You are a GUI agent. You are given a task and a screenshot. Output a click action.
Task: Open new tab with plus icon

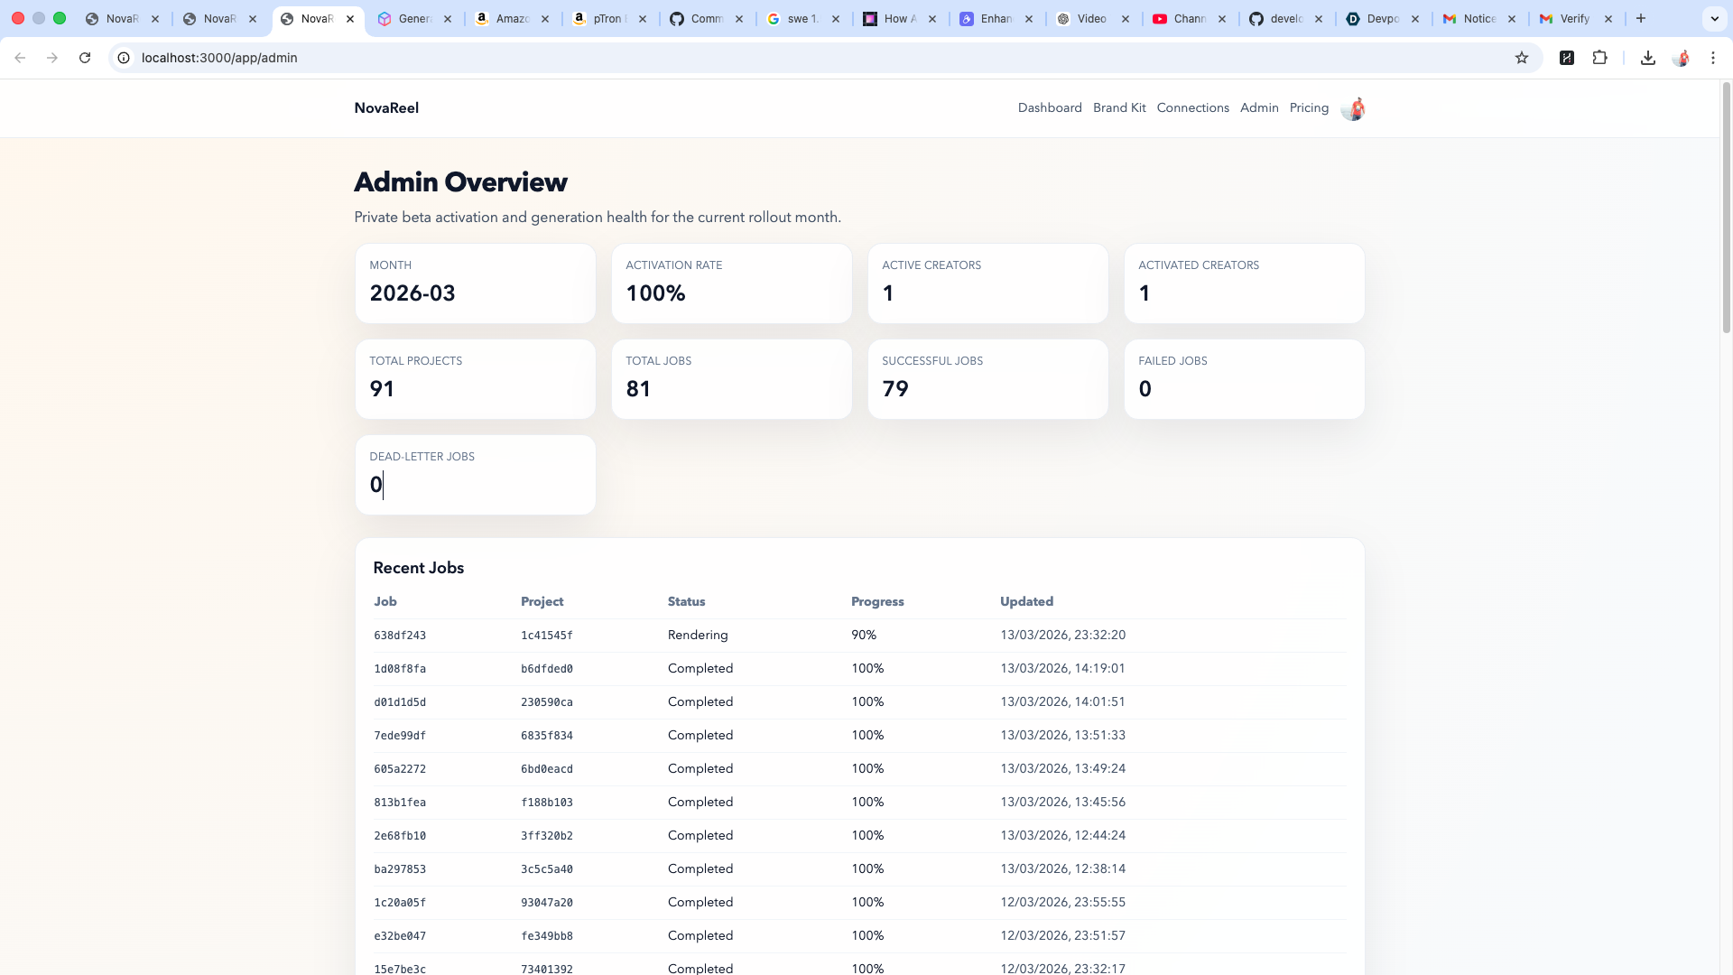tap(1641, 18)
